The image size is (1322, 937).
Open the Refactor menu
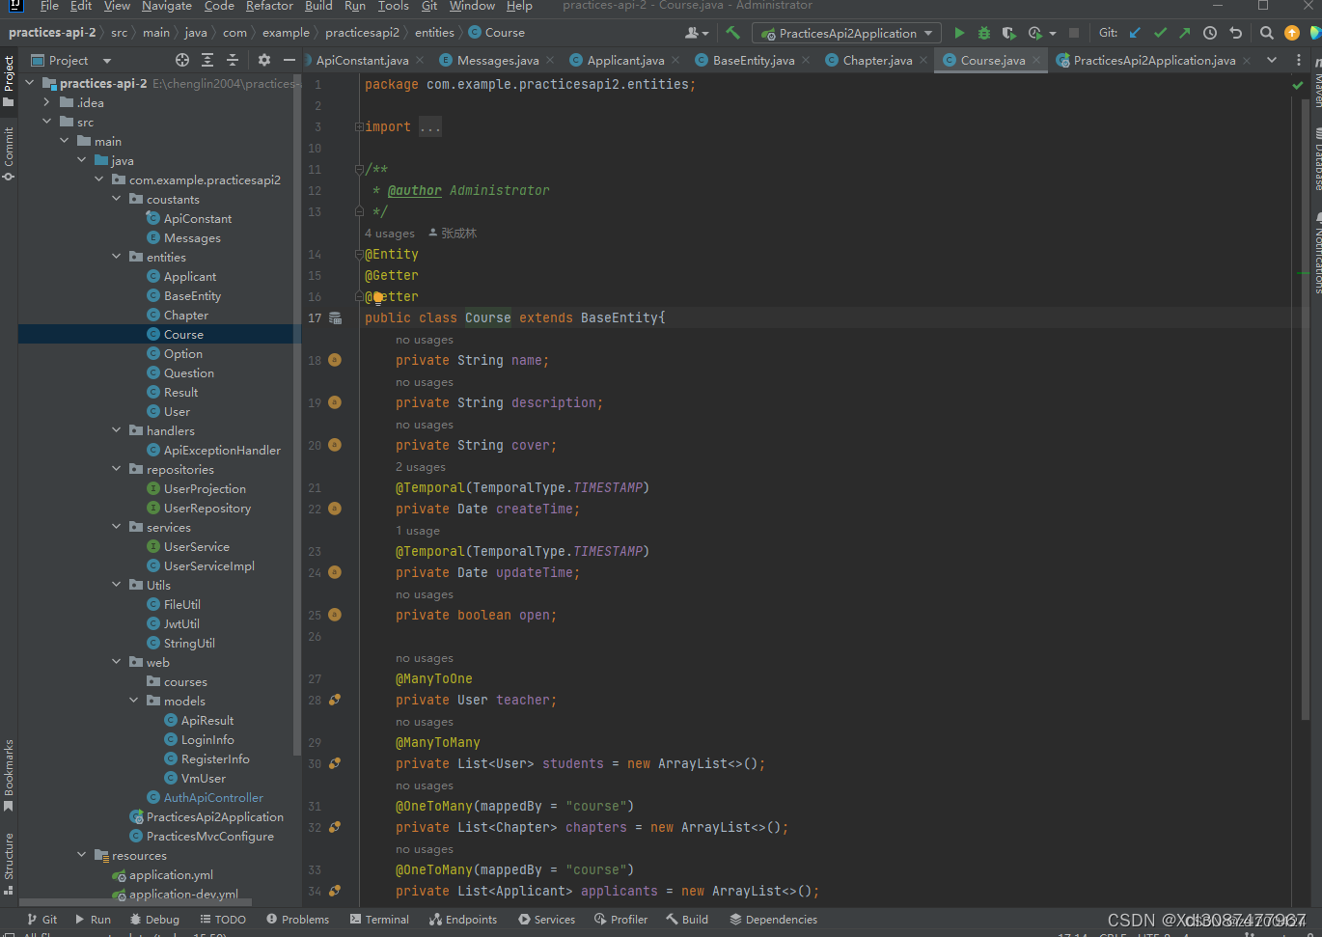269,6
